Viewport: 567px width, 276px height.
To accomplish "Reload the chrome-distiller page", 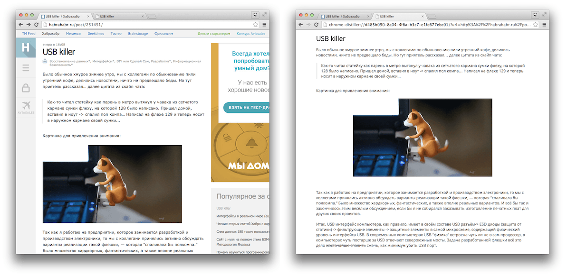I will pos(316,25).
